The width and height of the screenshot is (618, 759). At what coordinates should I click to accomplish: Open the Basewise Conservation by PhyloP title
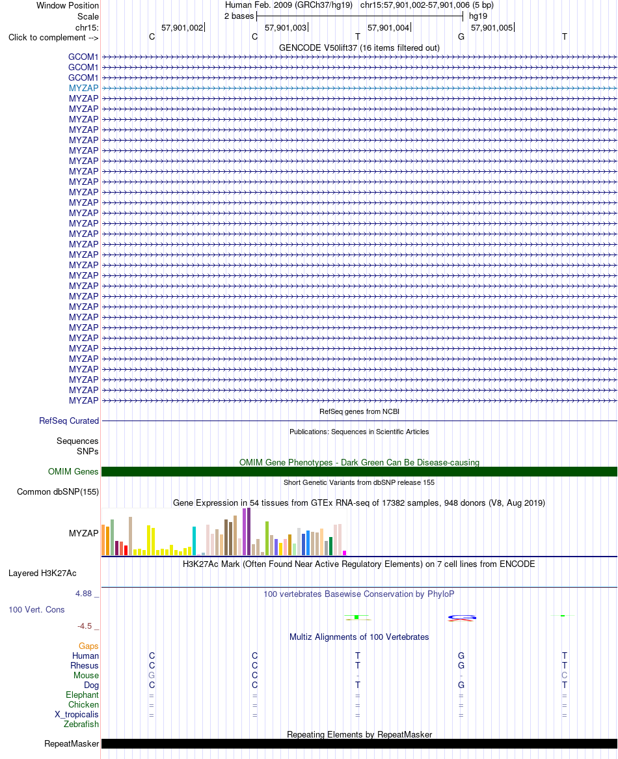[x=359, y=594]
